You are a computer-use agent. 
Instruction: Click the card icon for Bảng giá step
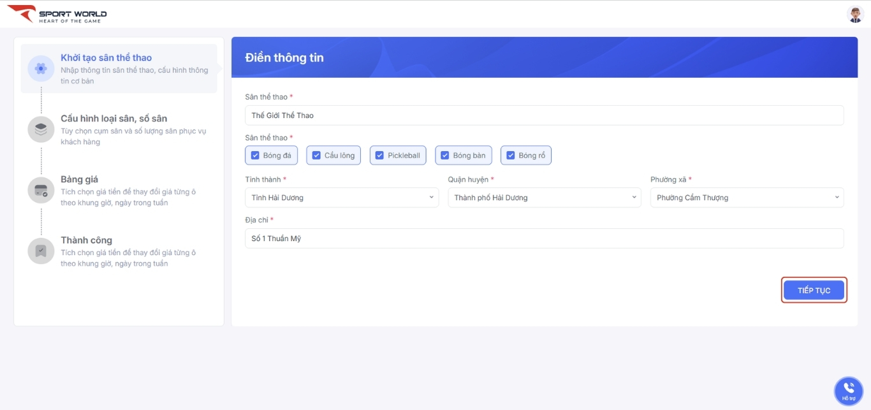click(x=41, y=190)
